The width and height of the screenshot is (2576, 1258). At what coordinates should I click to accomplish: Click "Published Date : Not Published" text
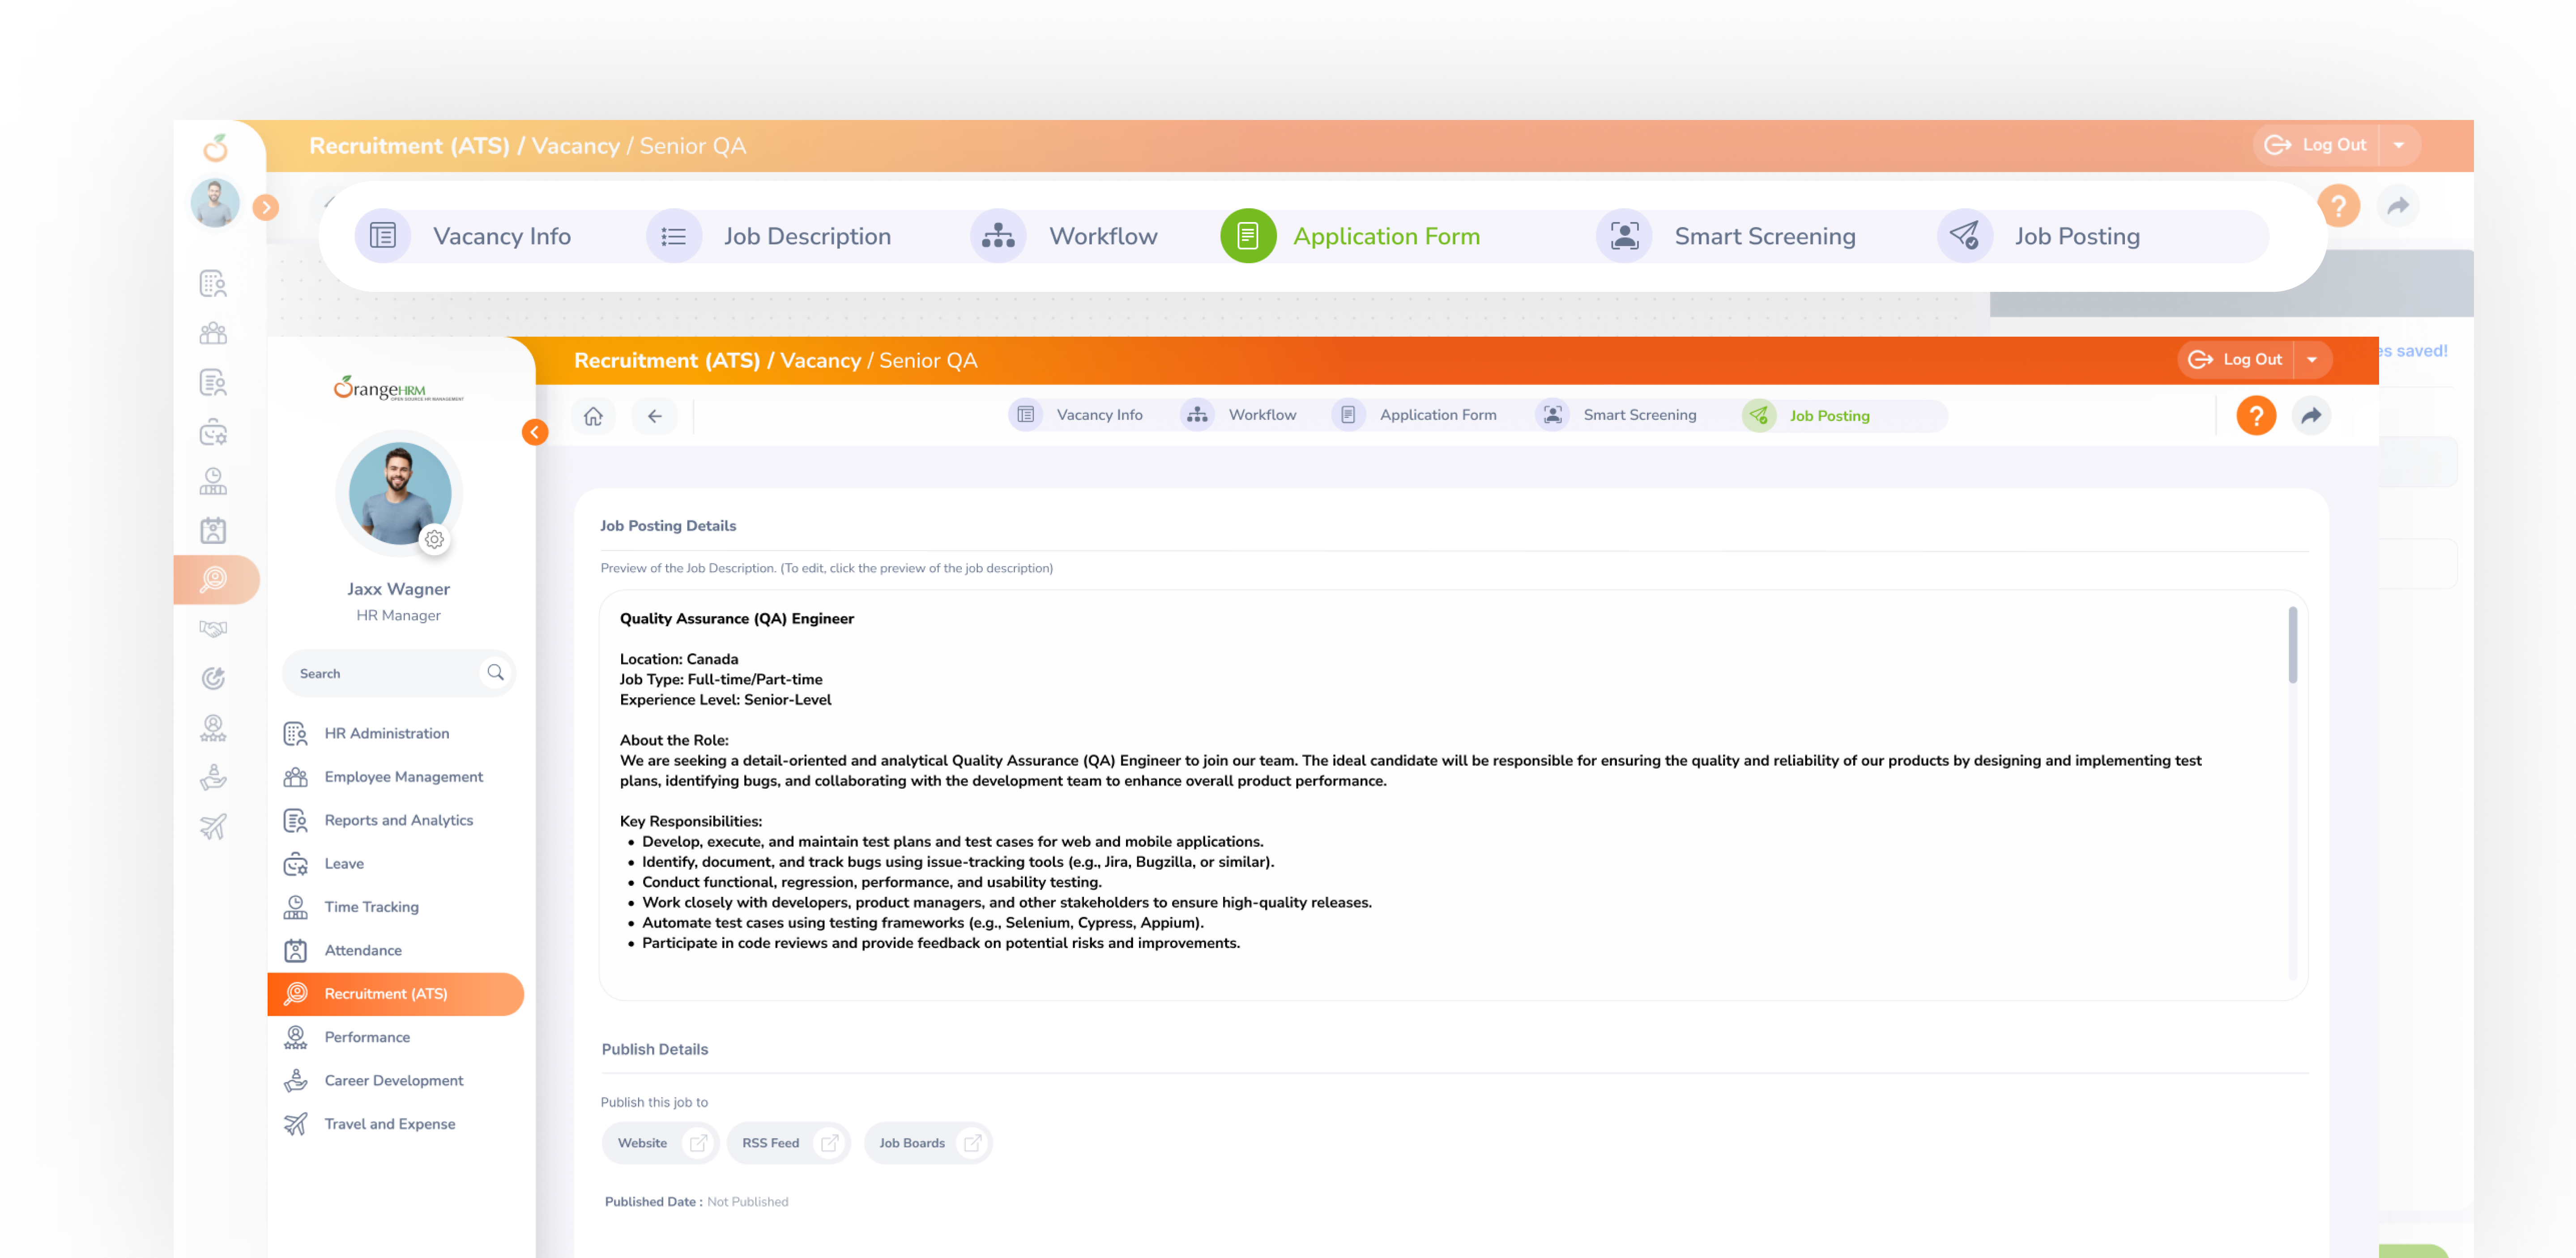pos(696,1201)
